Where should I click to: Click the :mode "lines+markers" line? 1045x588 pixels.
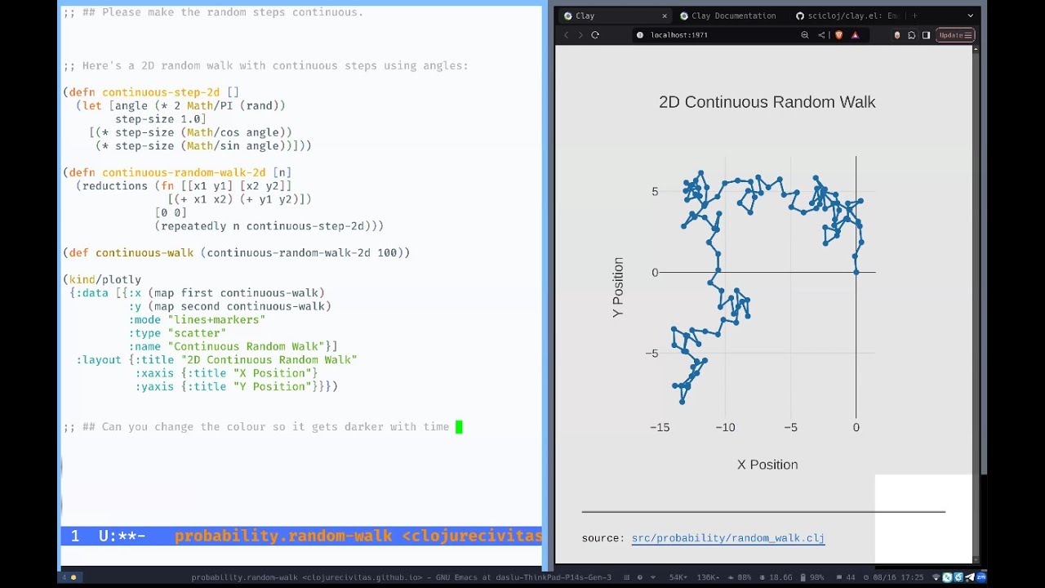tap(197, 320)
